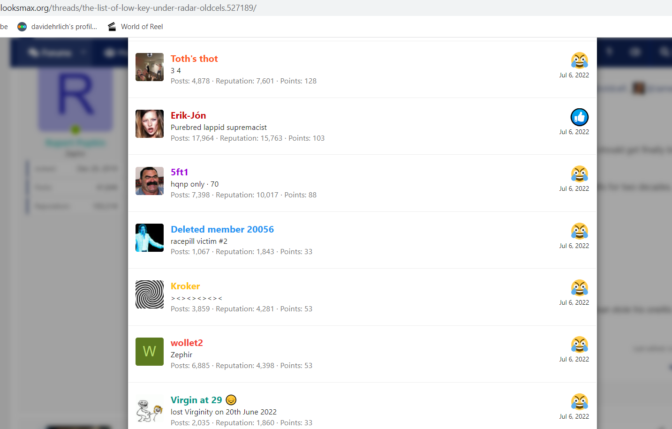Image resolution: width=672 pixels, height=429 pixels.
Task: Click the thumbs-up like icon beside Erik-Jón
Action: click(579, 117)
